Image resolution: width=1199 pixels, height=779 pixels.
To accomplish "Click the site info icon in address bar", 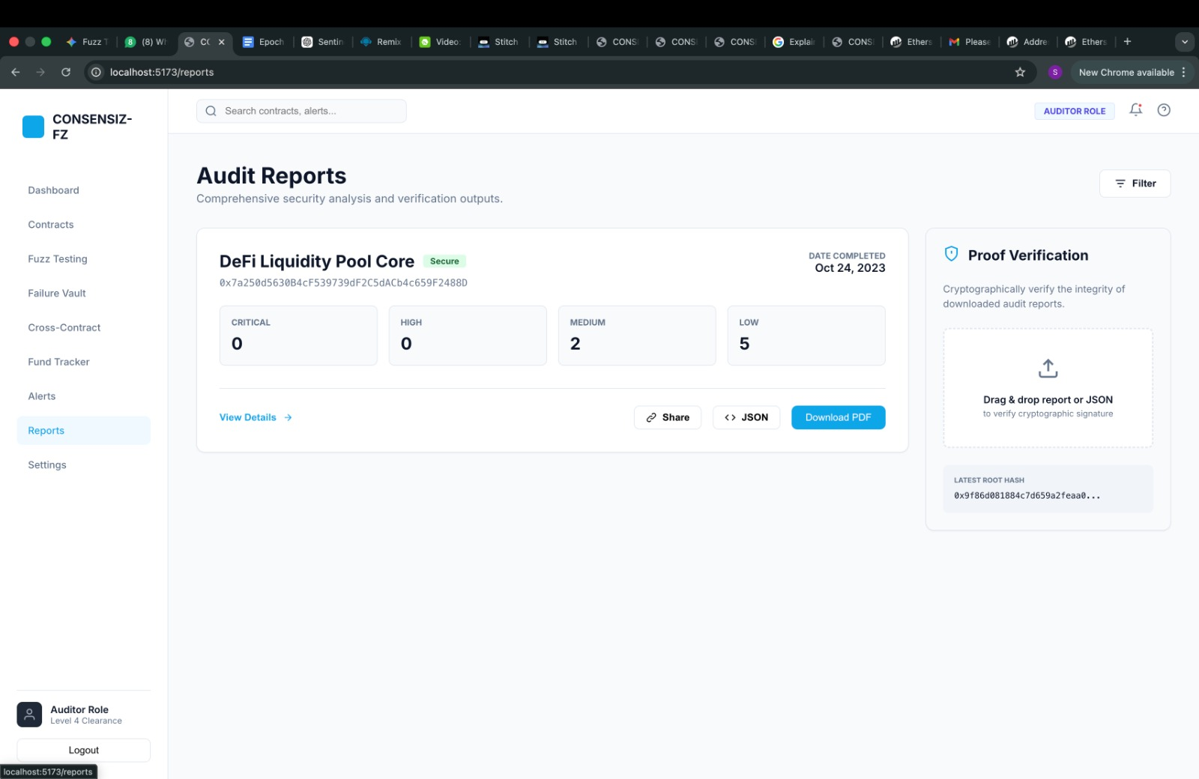I will (x=96, y=72).
